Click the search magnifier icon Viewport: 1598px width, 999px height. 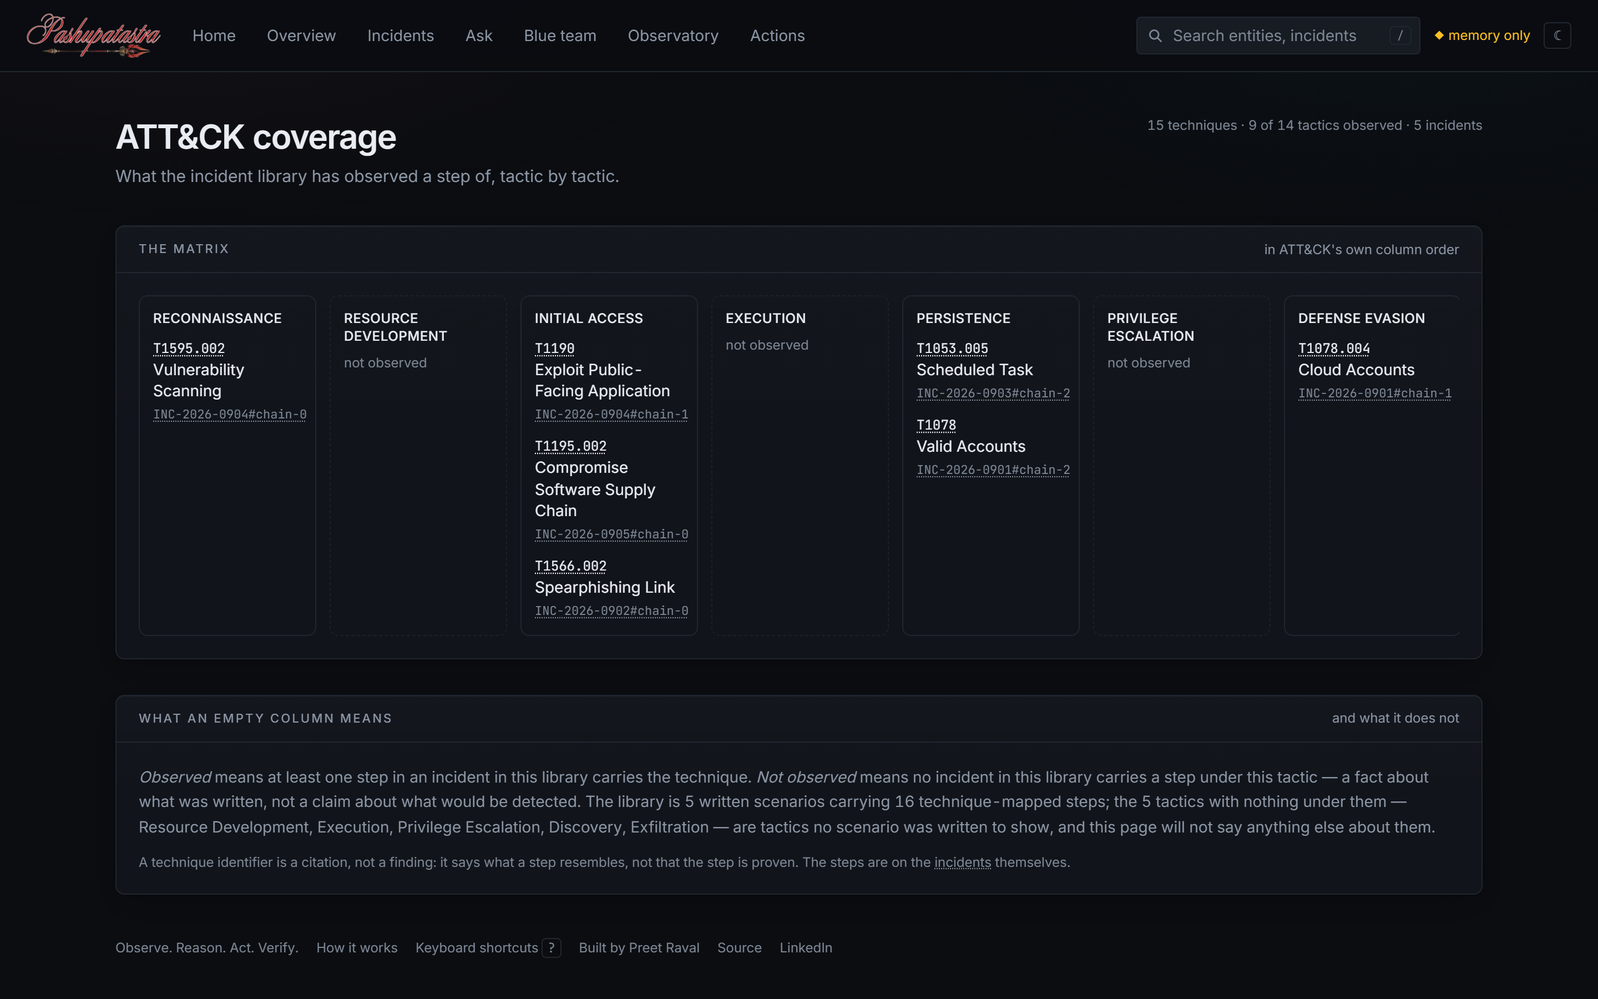1155,36
